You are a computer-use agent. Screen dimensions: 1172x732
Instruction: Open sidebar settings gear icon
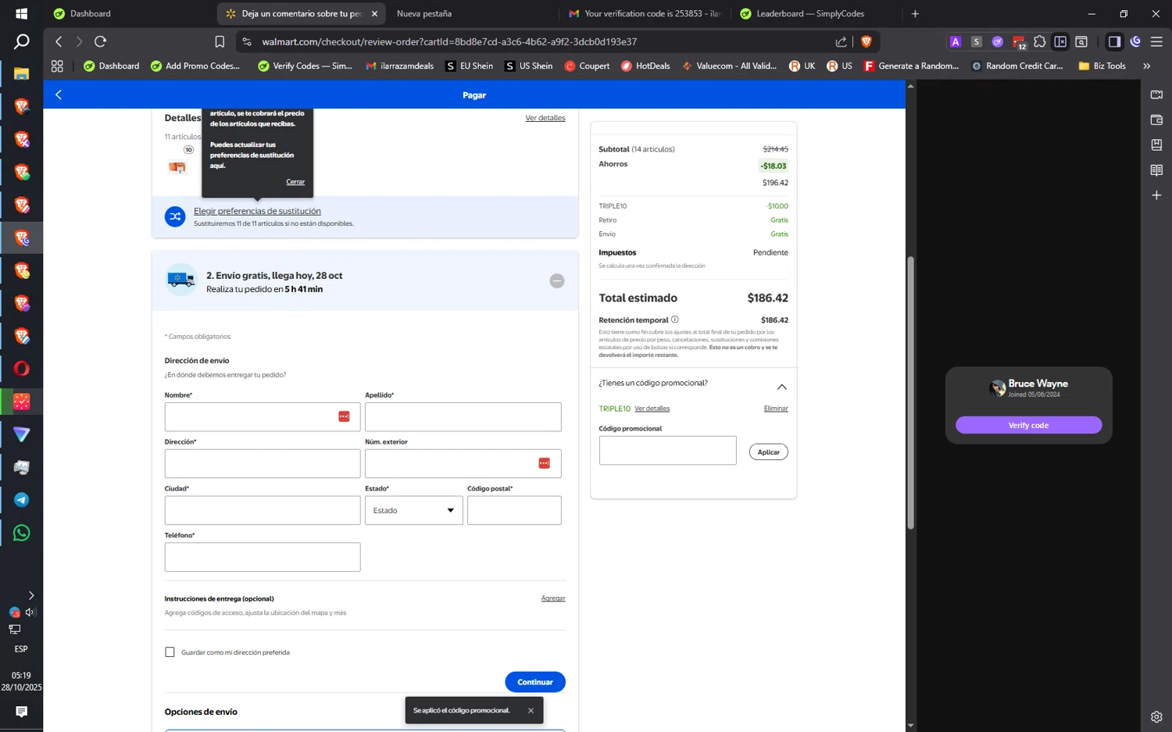point(1156,716)
